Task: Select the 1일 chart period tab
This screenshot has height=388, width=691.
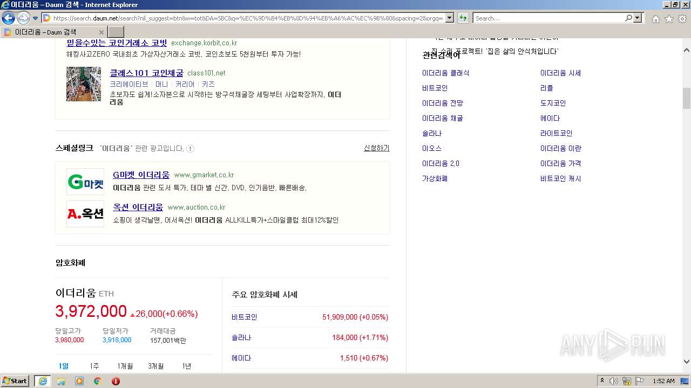Action: pyautogui.click(x=64, y=366)
